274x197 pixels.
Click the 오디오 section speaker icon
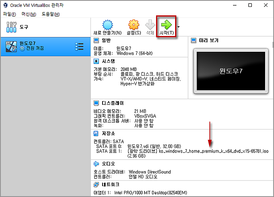click(96, 164)
